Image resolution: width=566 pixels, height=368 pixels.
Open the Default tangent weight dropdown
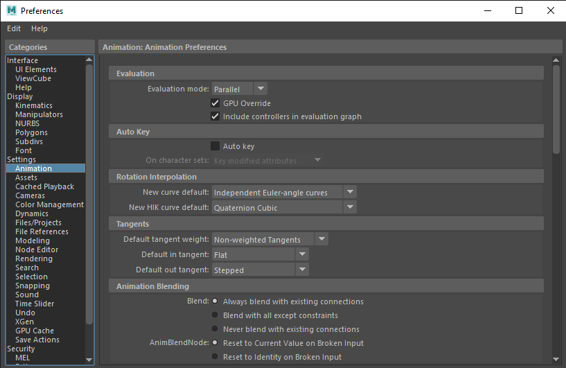click(x=270, y=239)
